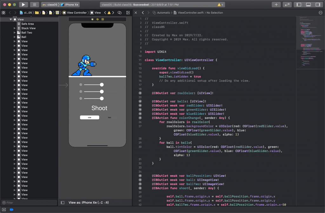Click the code review arrows button
Screen dimensions: 325x213
[287, 4]
